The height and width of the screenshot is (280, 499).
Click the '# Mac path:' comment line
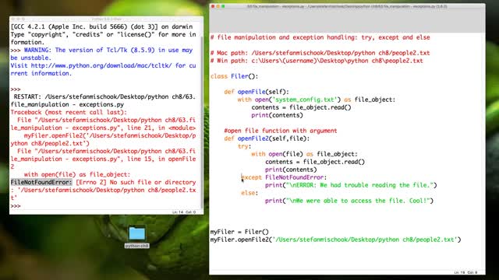320,53
